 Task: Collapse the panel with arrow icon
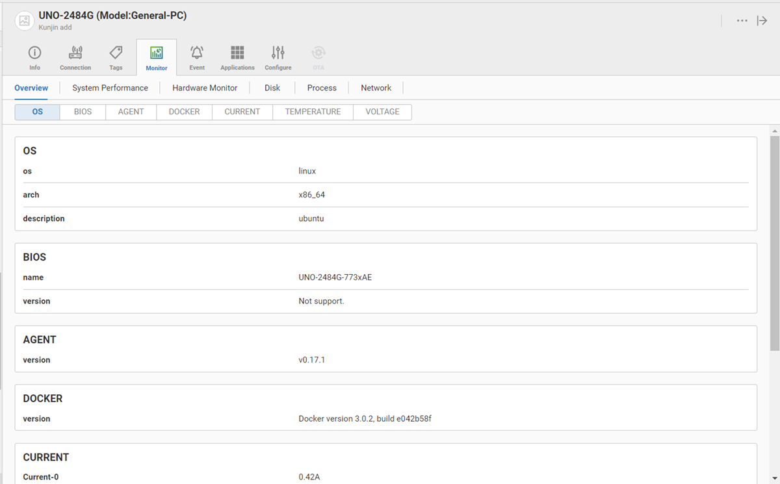[762, 21]
